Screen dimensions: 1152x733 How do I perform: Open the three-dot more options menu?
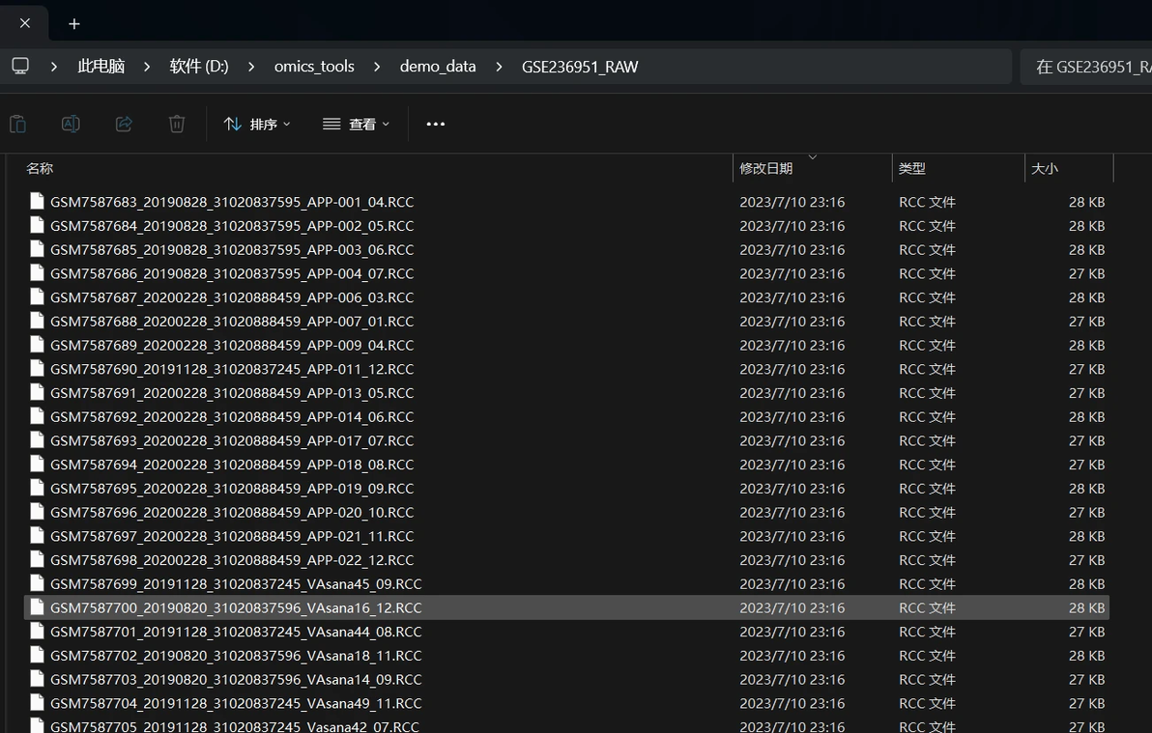tap(436, 125)
